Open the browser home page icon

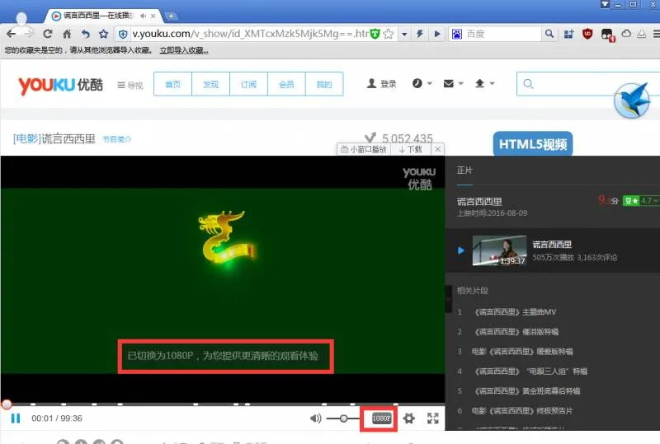pyautogui.click(x=67, y=34)
